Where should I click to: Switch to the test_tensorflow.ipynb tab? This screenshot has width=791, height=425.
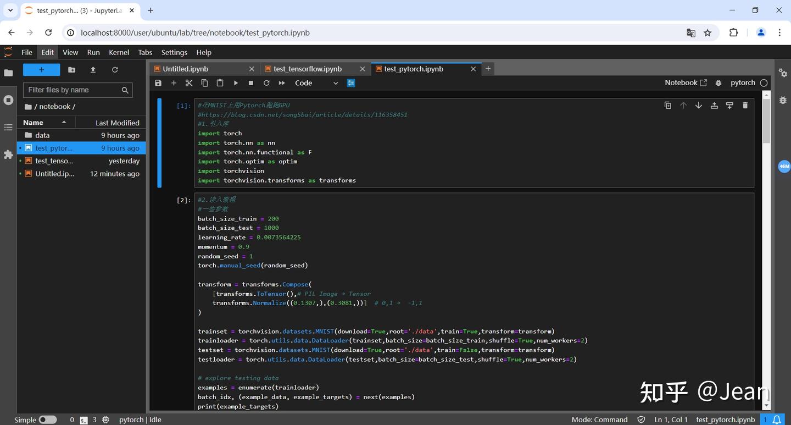click(x=308, y=69)
